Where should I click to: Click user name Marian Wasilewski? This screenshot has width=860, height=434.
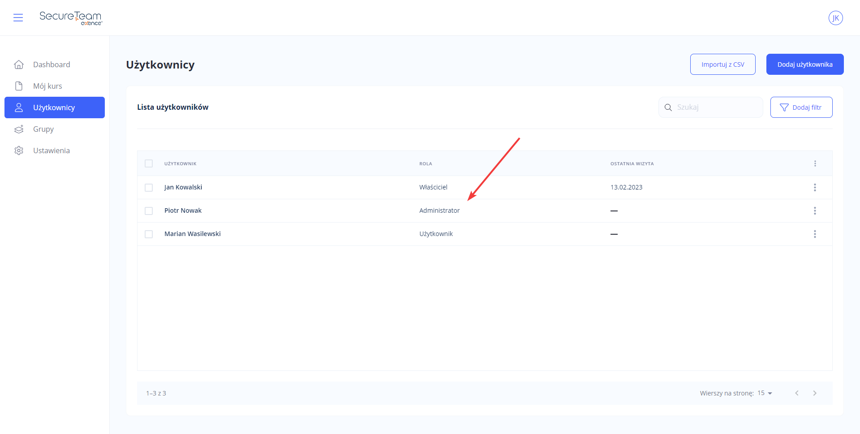click(x=193, y=234)
